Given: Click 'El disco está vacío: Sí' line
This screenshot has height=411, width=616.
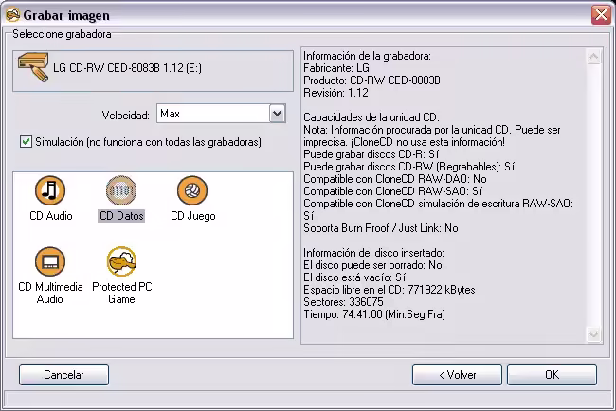Looking at the screenshot, I should (x=354, y=277).
